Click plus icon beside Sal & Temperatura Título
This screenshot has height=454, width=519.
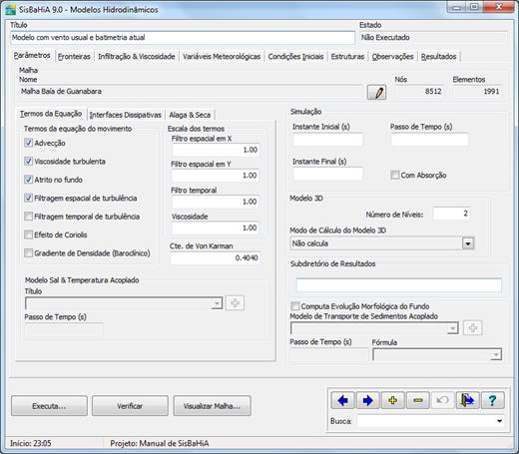pos(235,303)
